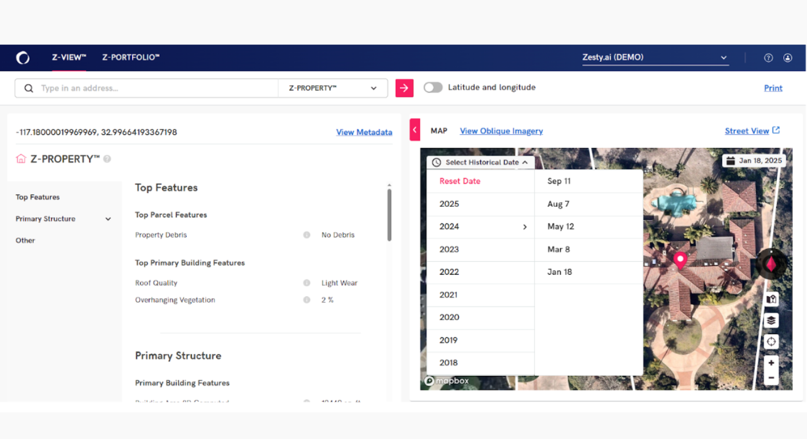Viewport: 807px width, 439px height.
Task: Select year 2021 in date menu
Action: pyautogui.click(x=481, y=295)
